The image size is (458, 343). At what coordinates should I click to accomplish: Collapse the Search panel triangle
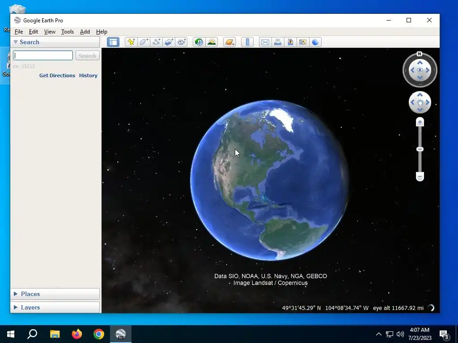click(16, 42)
